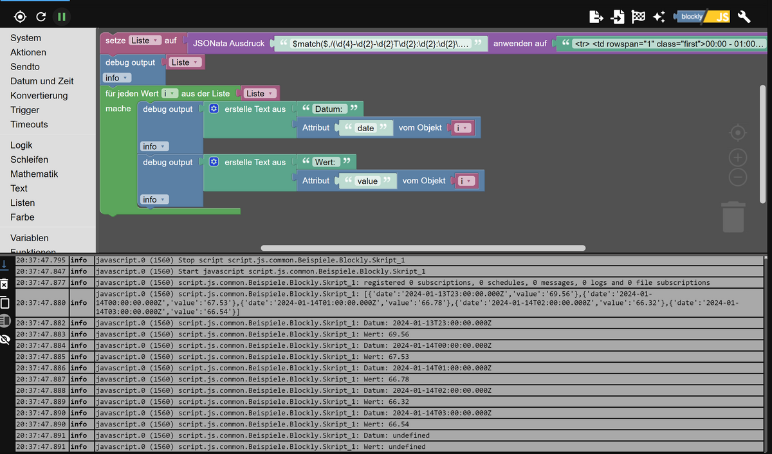
Task: Open gear mutator on Wert text block
Action: (214, 162)
